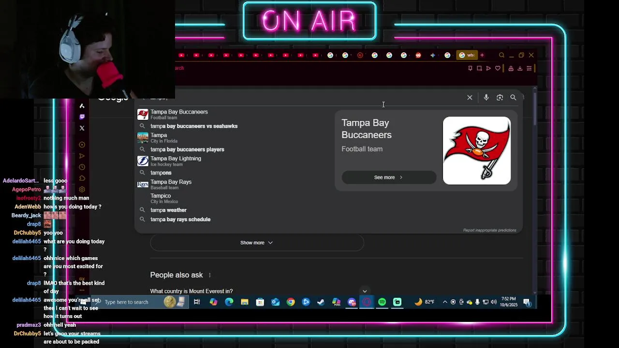619x348 pixels.
Task: Click the magnifier search submit icon
Action: point(513,98)
